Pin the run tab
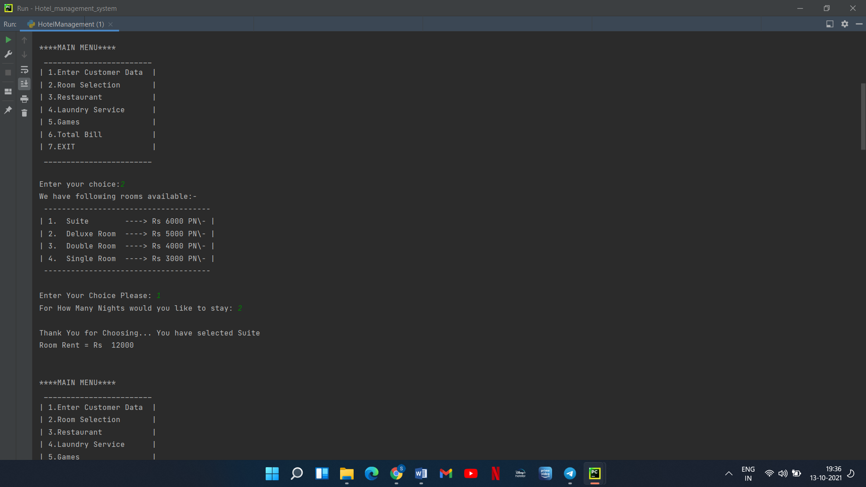866x487 pixels. [8, 110]
